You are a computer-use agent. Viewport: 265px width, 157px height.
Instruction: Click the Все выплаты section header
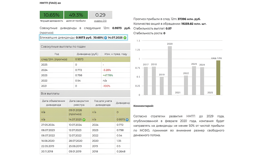[x=85, y=93]
